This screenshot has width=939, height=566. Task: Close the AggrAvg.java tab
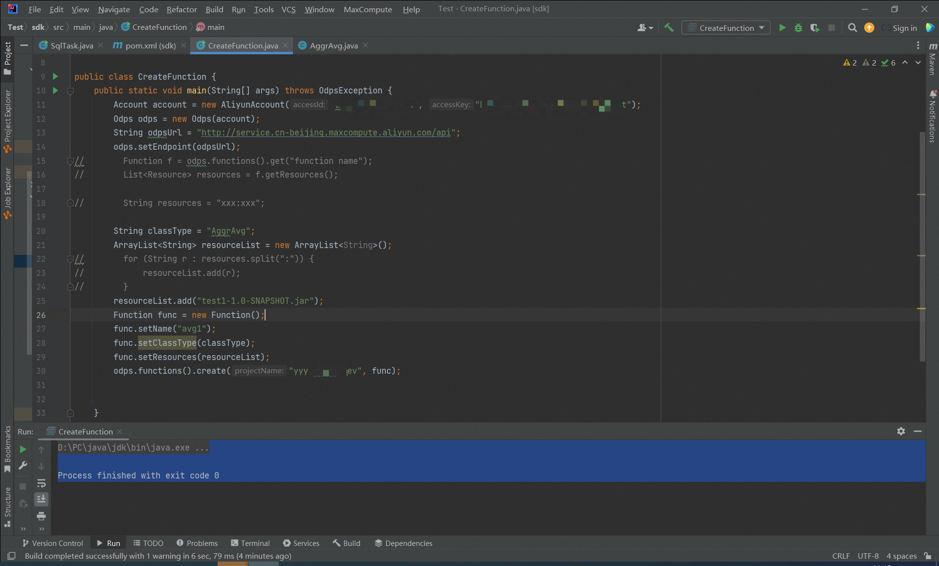click(365, 45)
